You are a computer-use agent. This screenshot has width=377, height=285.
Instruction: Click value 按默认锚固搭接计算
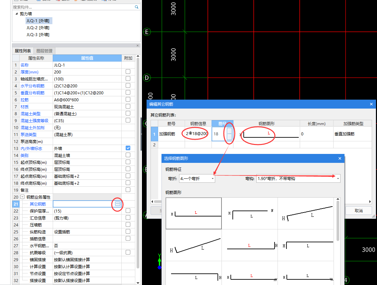coord(72,260)
